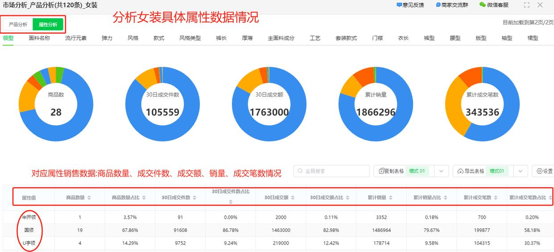Image resolution: width=554 pixels, height=252 pixels.
Task: Sort by 30日成交件数 column arrows
Action: coord(194,198)
